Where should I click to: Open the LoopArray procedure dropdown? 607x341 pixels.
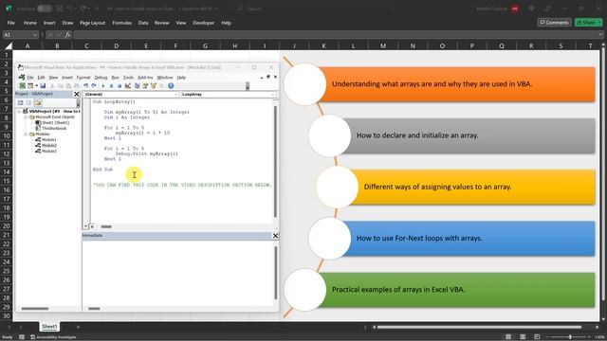point(272,95)
